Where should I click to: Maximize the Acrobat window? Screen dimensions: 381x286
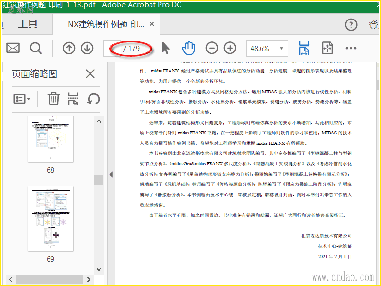pos(351,4)
